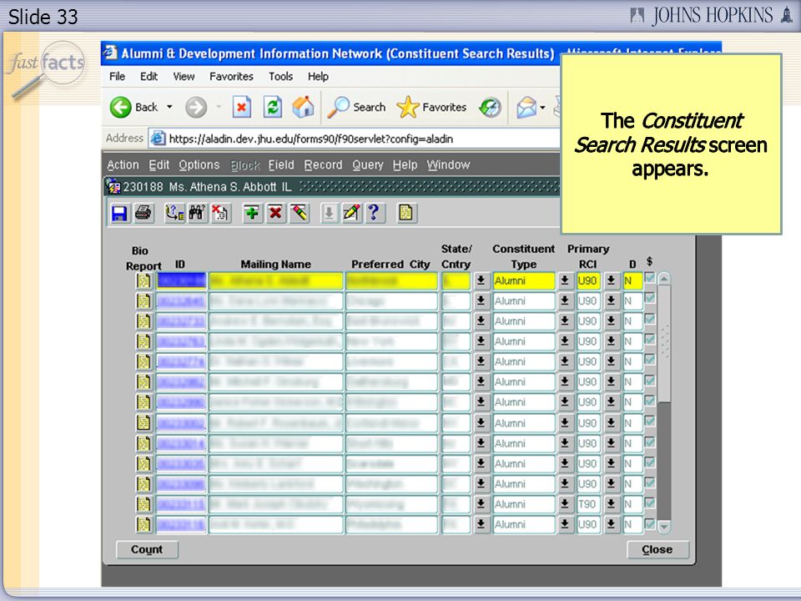Toggle the $ checkbox in the second results row
This screenshot has width=801, height=601.
[x=650, y=298]
